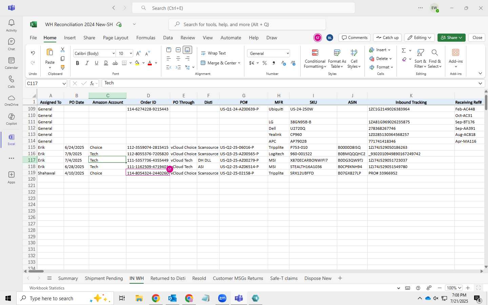488x305 pixels.
Task: Open Calls in Teams sidebar
Action: tap(11, 82)
